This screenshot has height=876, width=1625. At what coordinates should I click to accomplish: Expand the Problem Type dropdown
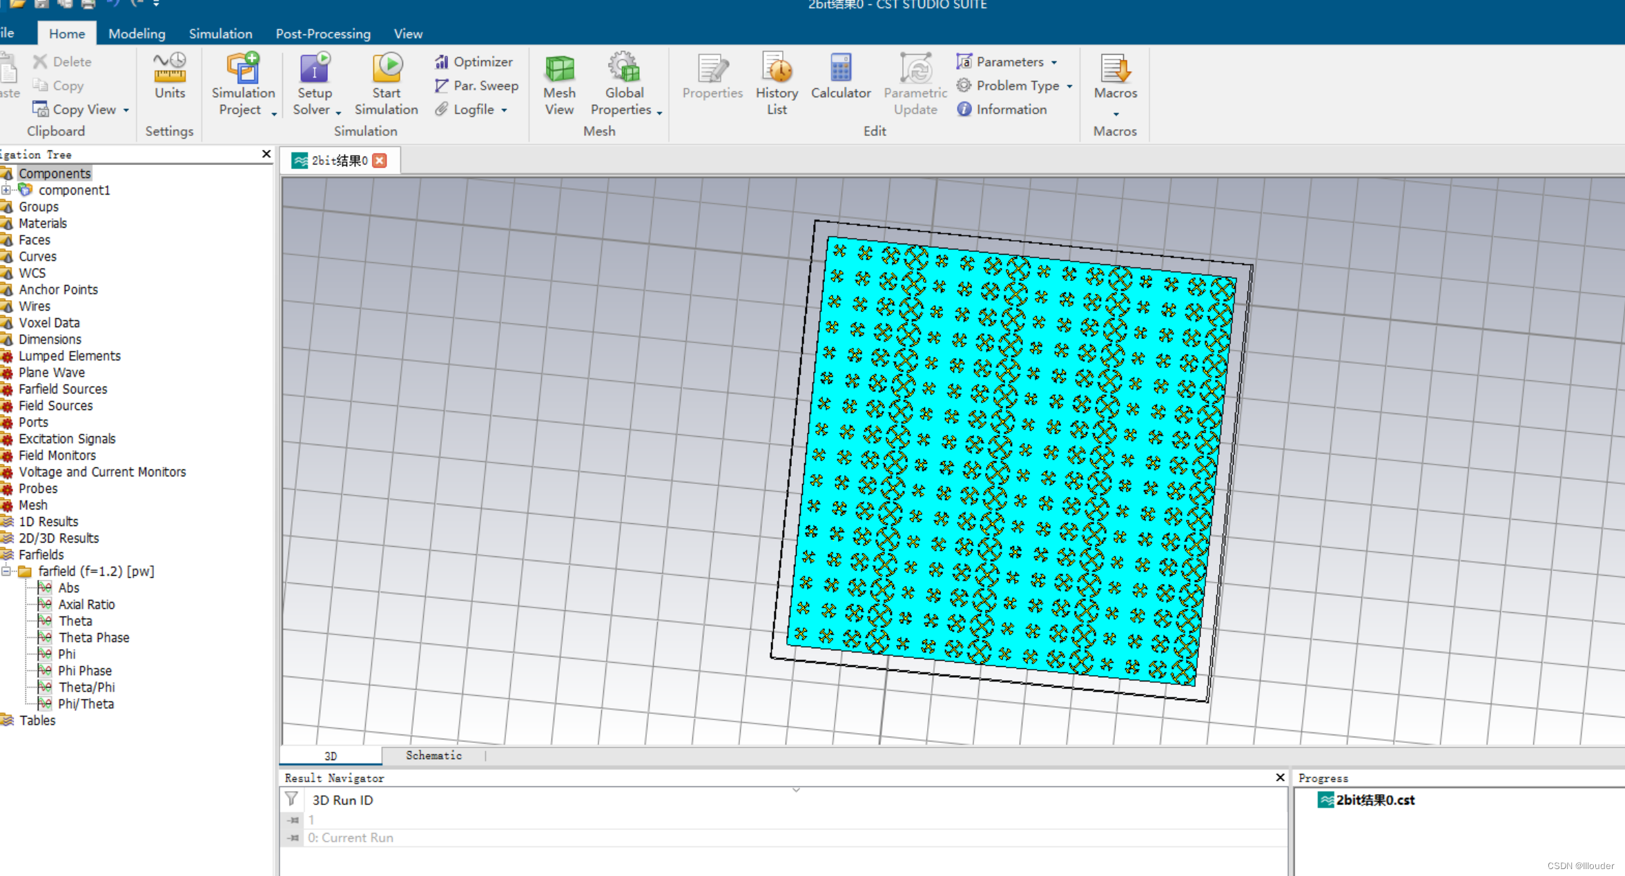[1069, 86]
